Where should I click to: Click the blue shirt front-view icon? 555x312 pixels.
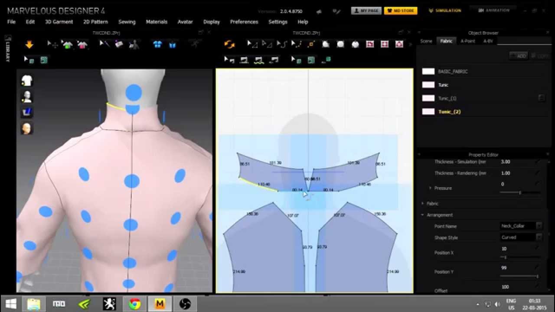coord(157,44)
